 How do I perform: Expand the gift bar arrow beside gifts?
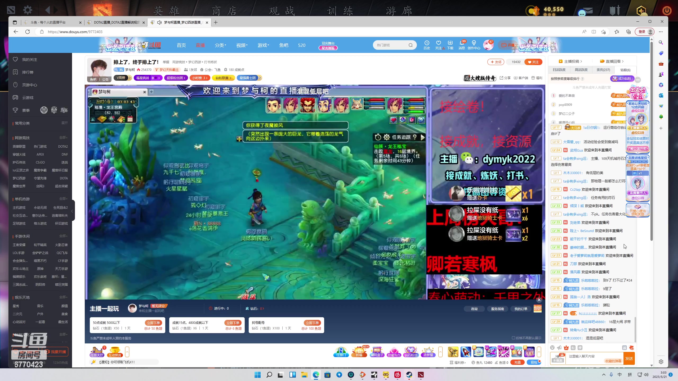539,352
